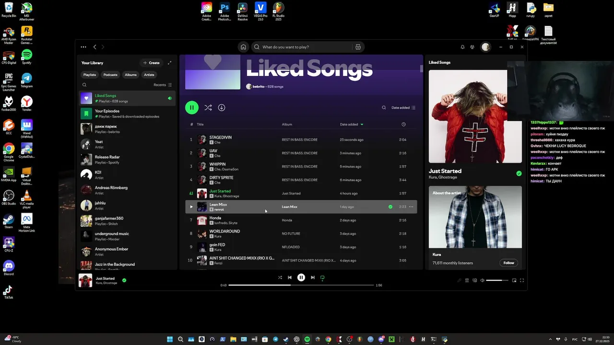The height and width of the screenshot is (345, 614).
Task: Click the OsamaSon artist link on WHIPPIN
Action: click(230, 169)
